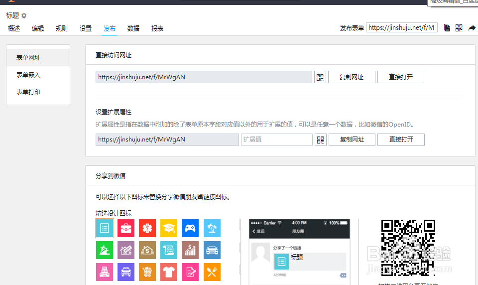Select the 发布 tab

coord(110,29)
